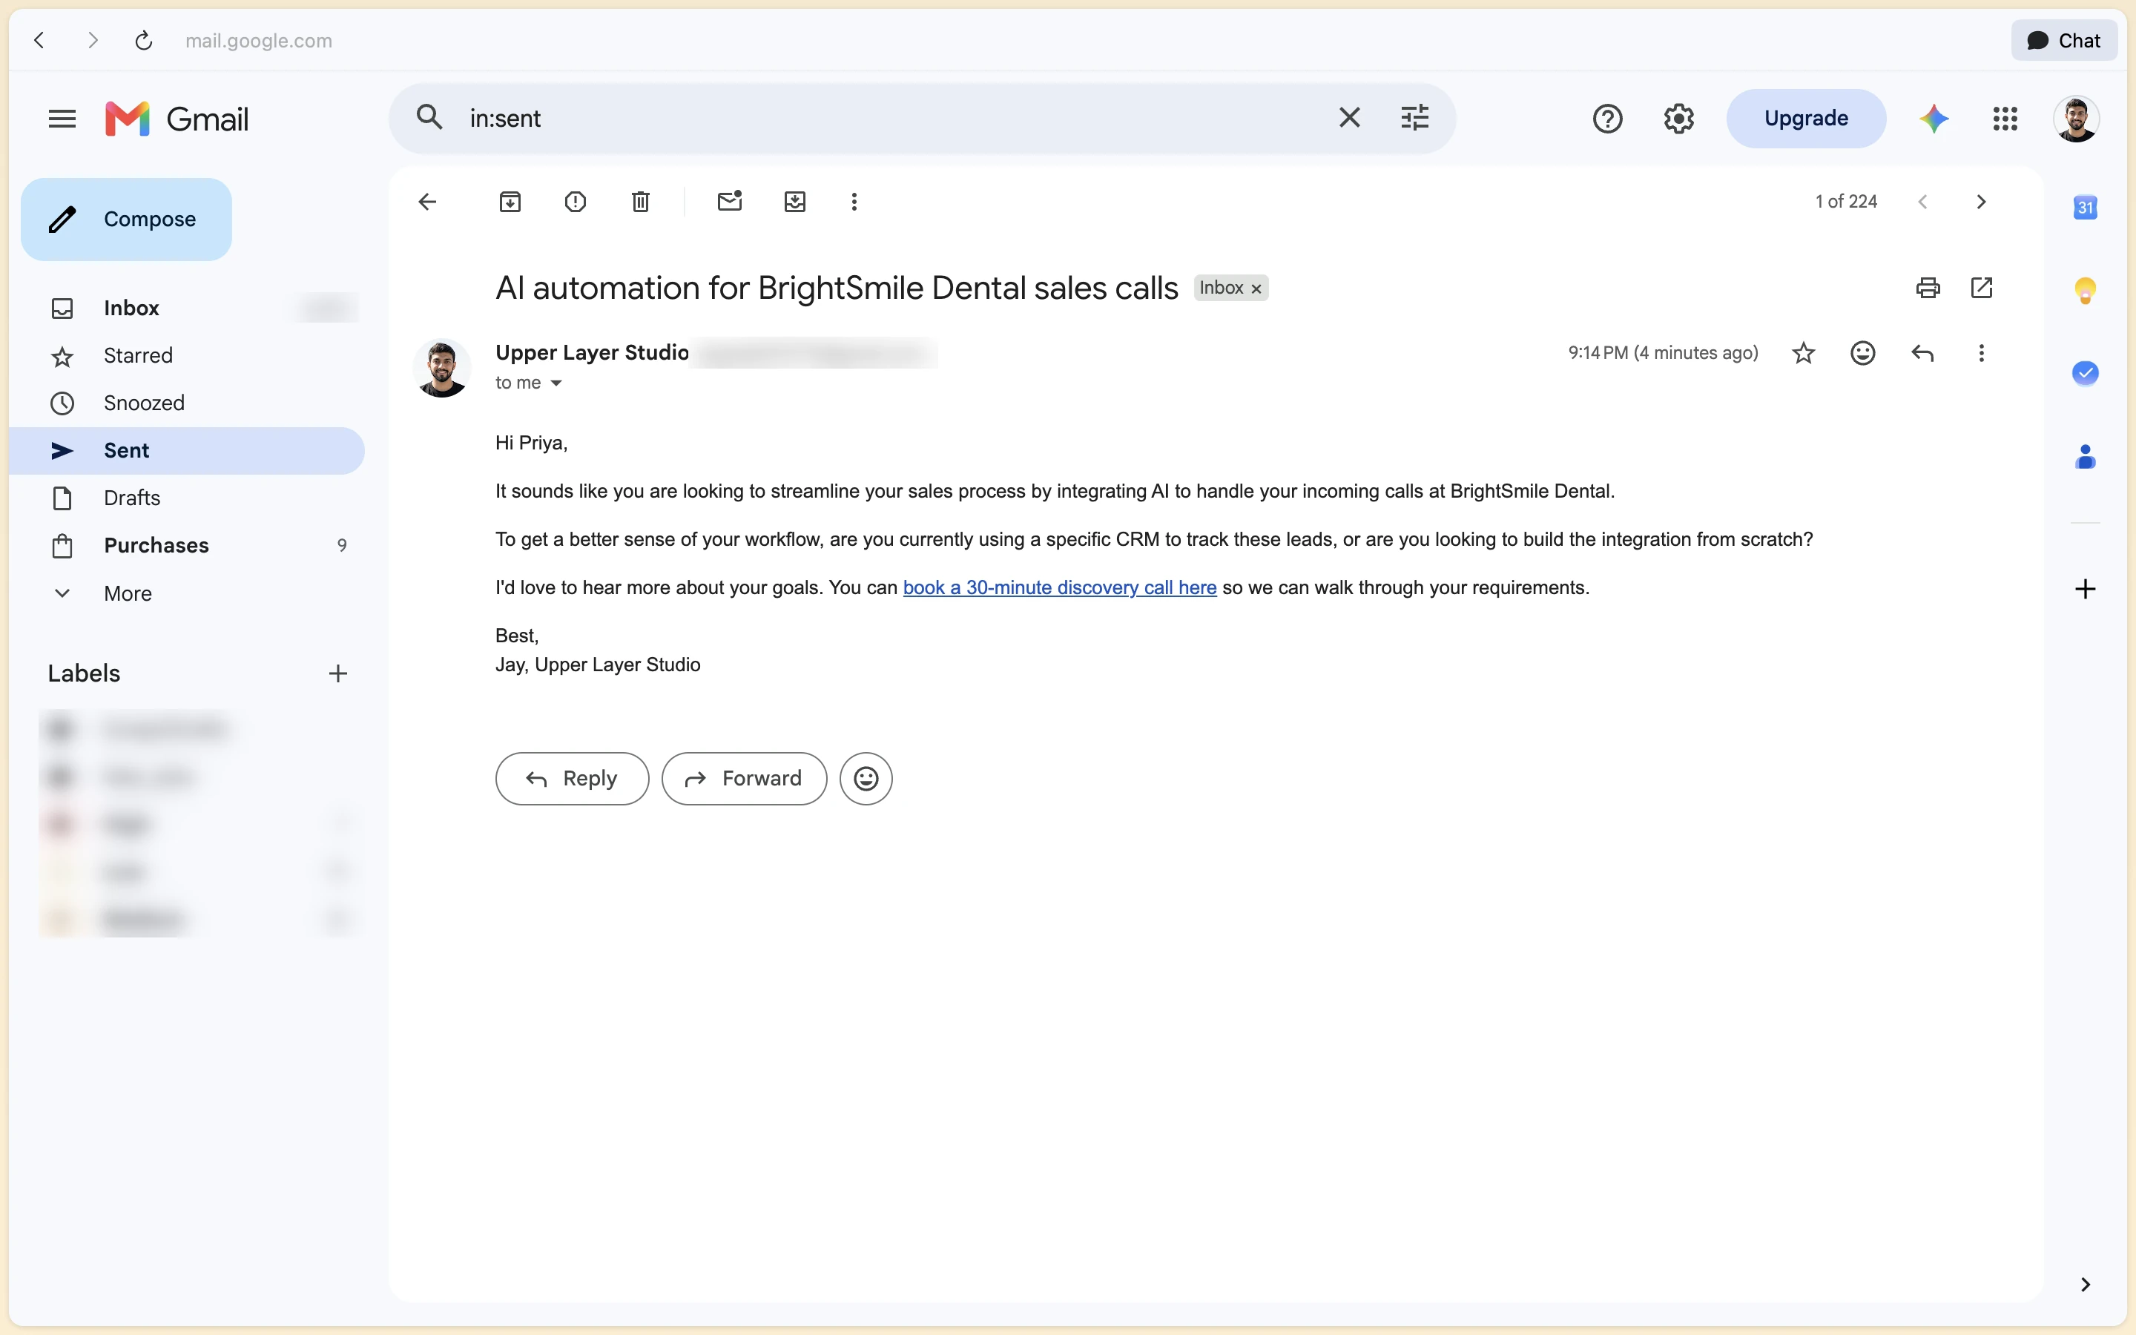Reload the mail.google.com page
The image size is (2136, 1335).
click(x=144, y=41)
